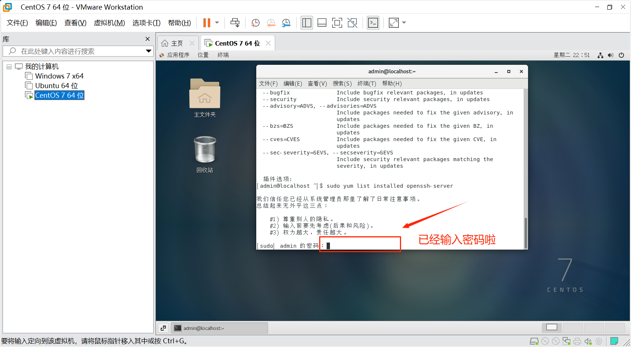Open the 虚拟机(M) menu

coord(109,23)
